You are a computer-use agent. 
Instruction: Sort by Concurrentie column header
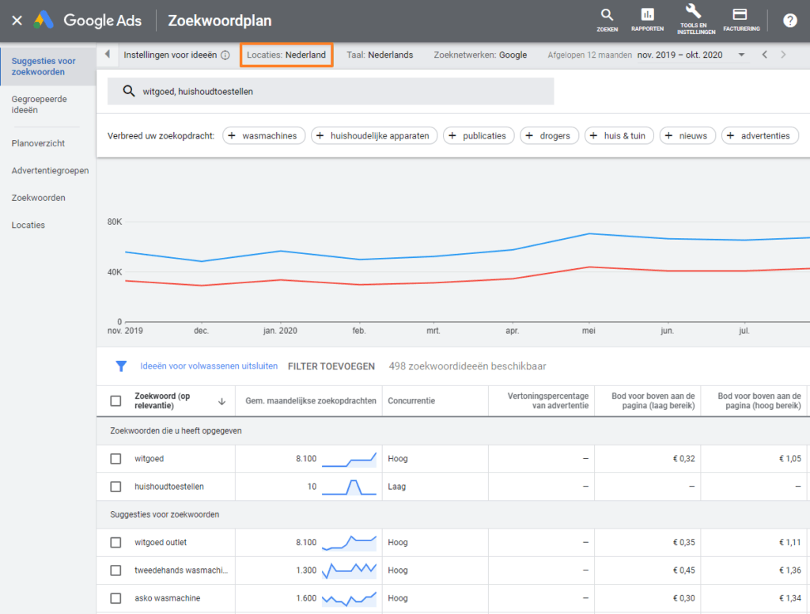click(411, 401)
